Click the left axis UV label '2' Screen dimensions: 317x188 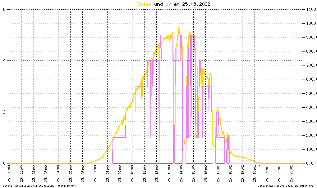pos(4,112)
